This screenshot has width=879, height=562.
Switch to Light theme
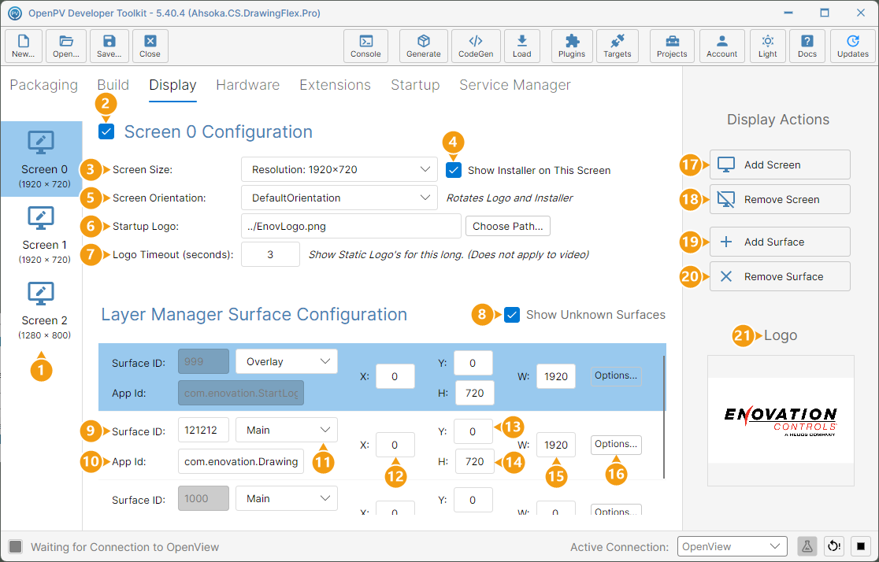[768, 46]
